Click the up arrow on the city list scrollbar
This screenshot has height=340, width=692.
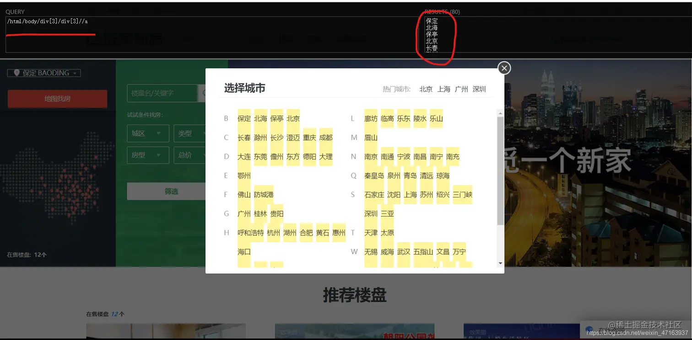tap(500, 112)
